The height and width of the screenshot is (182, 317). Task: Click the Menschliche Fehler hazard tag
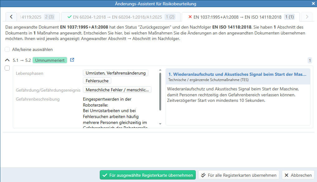(x=117, y=90)
